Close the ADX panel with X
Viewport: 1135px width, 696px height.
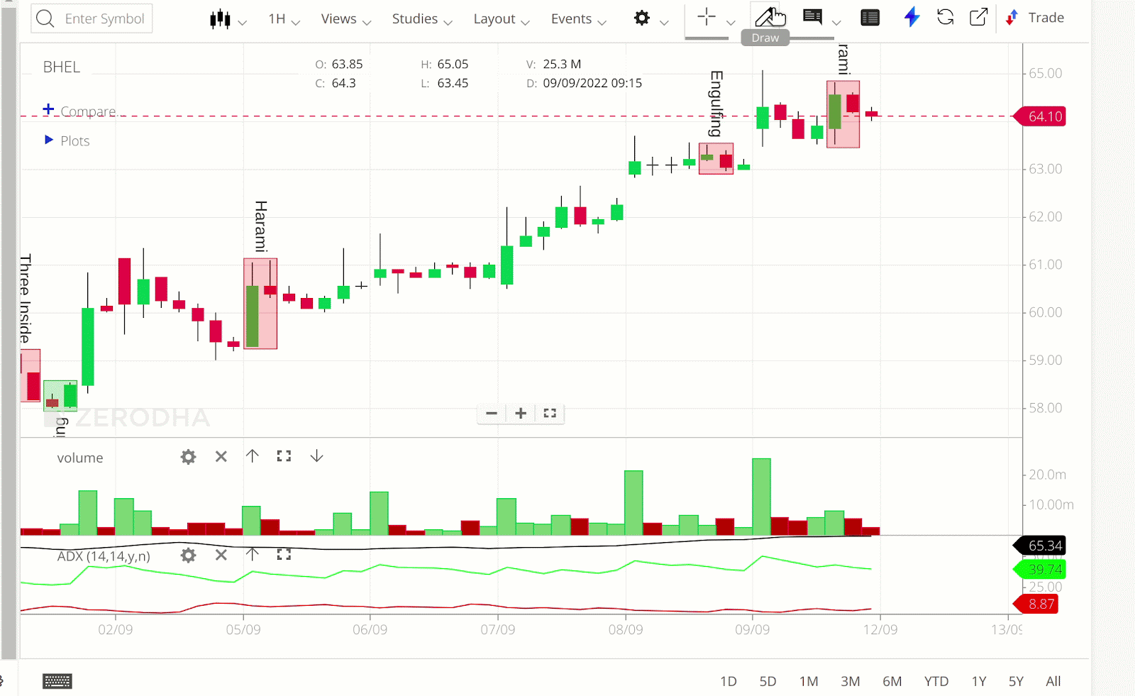(221, 555)
